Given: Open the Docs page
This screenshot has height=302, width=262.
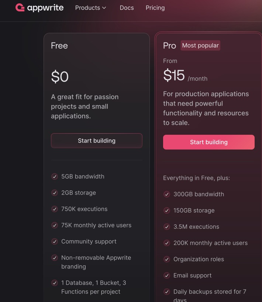Looking at the screenshot, I should (x=127, y=7).
